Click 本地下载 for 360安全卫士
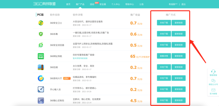Screen dimensions: 219x106 [x=164, y=23]
